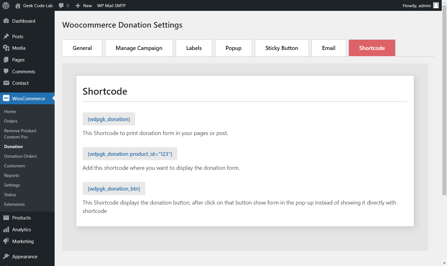Open the Howdy, admin account menu
This screenshot has width=447, height=266.
[417, 6]
